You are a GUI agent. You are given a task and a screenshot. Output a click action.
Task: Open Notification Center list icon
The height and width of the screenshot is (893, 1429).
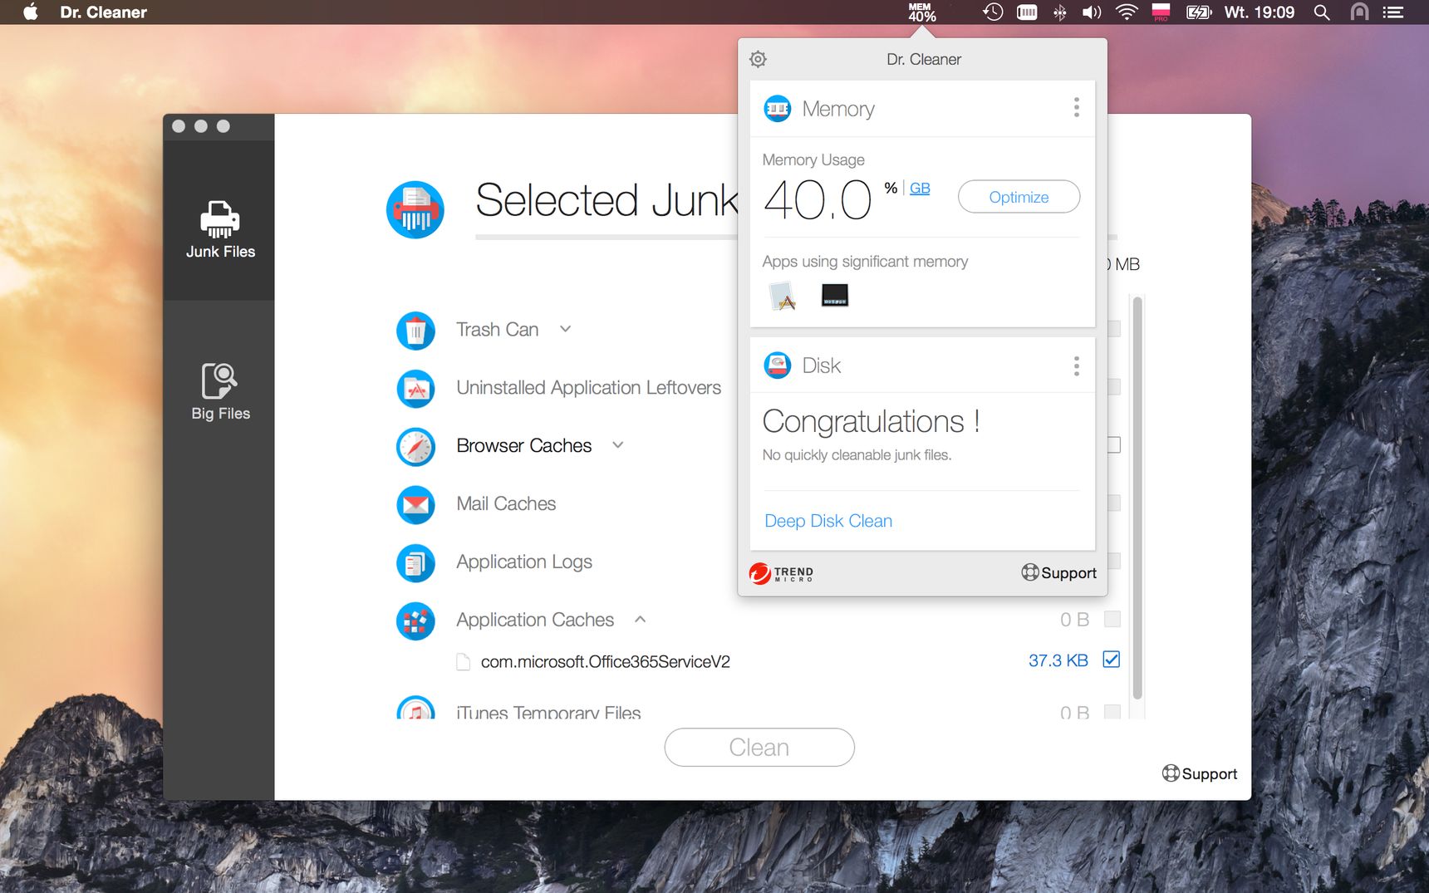point(1392,12)
